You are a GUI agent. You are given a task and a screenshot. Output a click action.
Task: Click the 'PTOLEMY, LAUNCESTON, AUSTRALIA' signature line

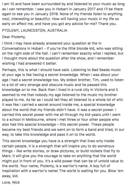coord(35,30)
